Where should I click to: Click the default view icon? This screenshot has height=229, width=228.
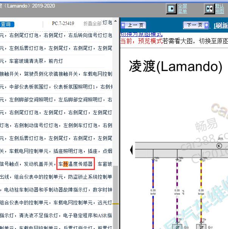pos(209,9)
